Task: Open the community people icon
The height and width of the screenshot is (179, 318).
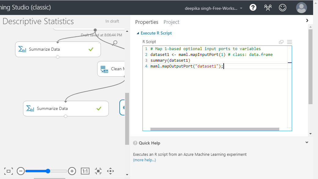Action: tap(268, 8)
